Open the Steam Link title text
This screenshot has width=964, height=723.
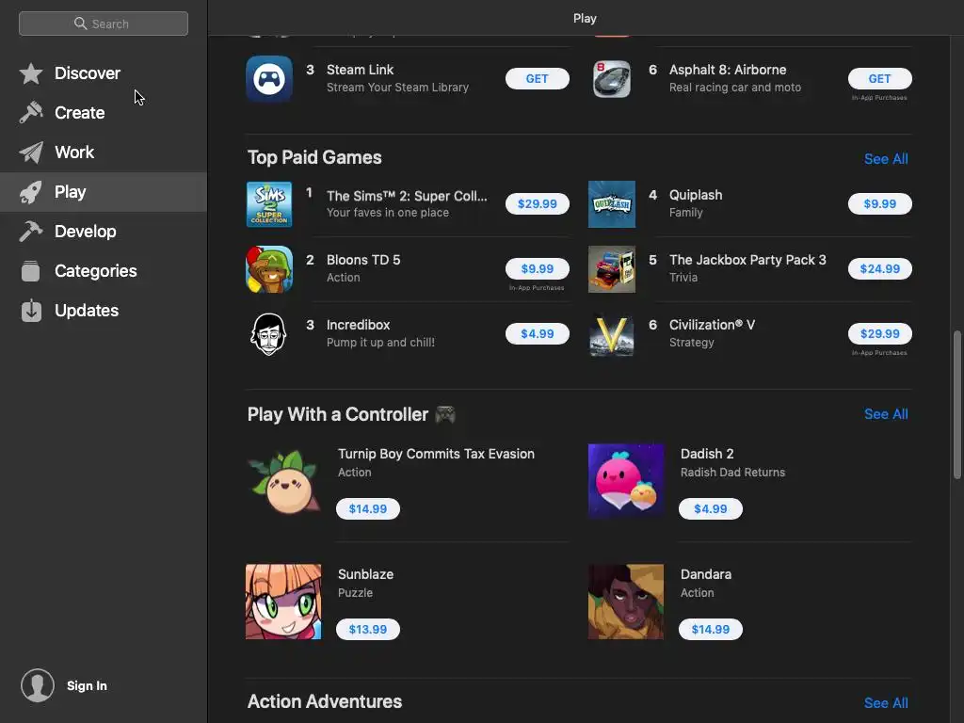pos(361,70)
